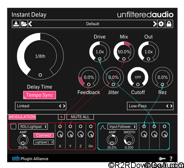
Task: Click the Input Follower SMOOTH knob
Action: [x=129, y=140]
